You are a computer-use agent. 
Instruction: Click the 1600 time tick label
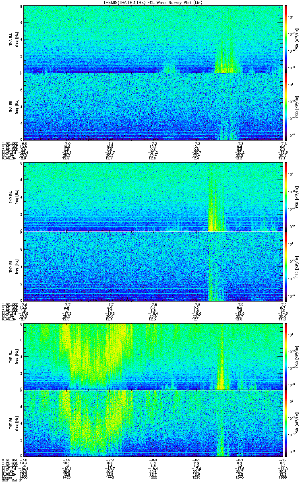tap(283, 477)
